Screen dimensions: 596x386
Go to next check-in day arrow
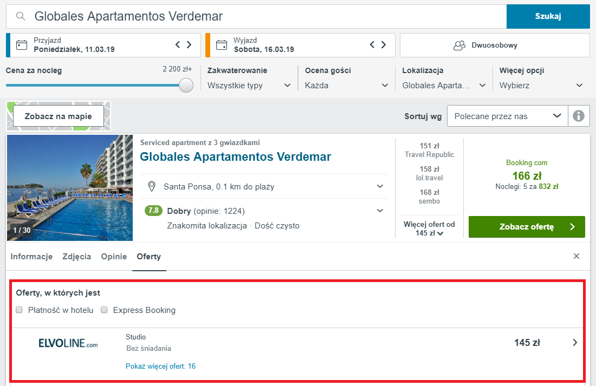click(x=189, y=45)
